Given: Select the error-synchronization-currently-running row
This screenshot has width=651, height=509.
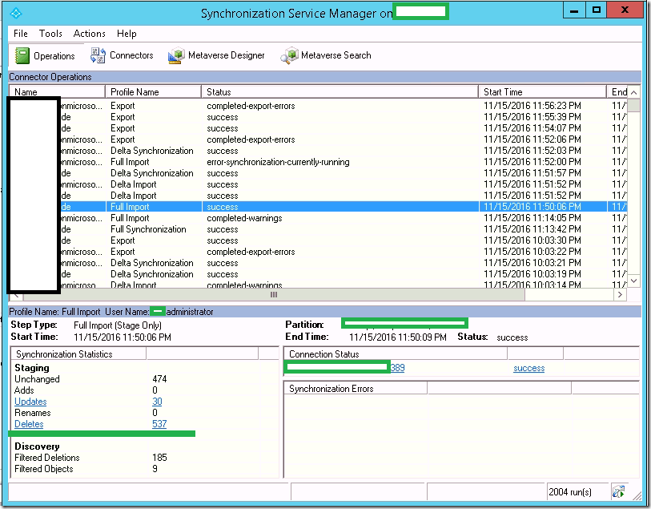Looking at the screenshot, I should coord(318,162).
